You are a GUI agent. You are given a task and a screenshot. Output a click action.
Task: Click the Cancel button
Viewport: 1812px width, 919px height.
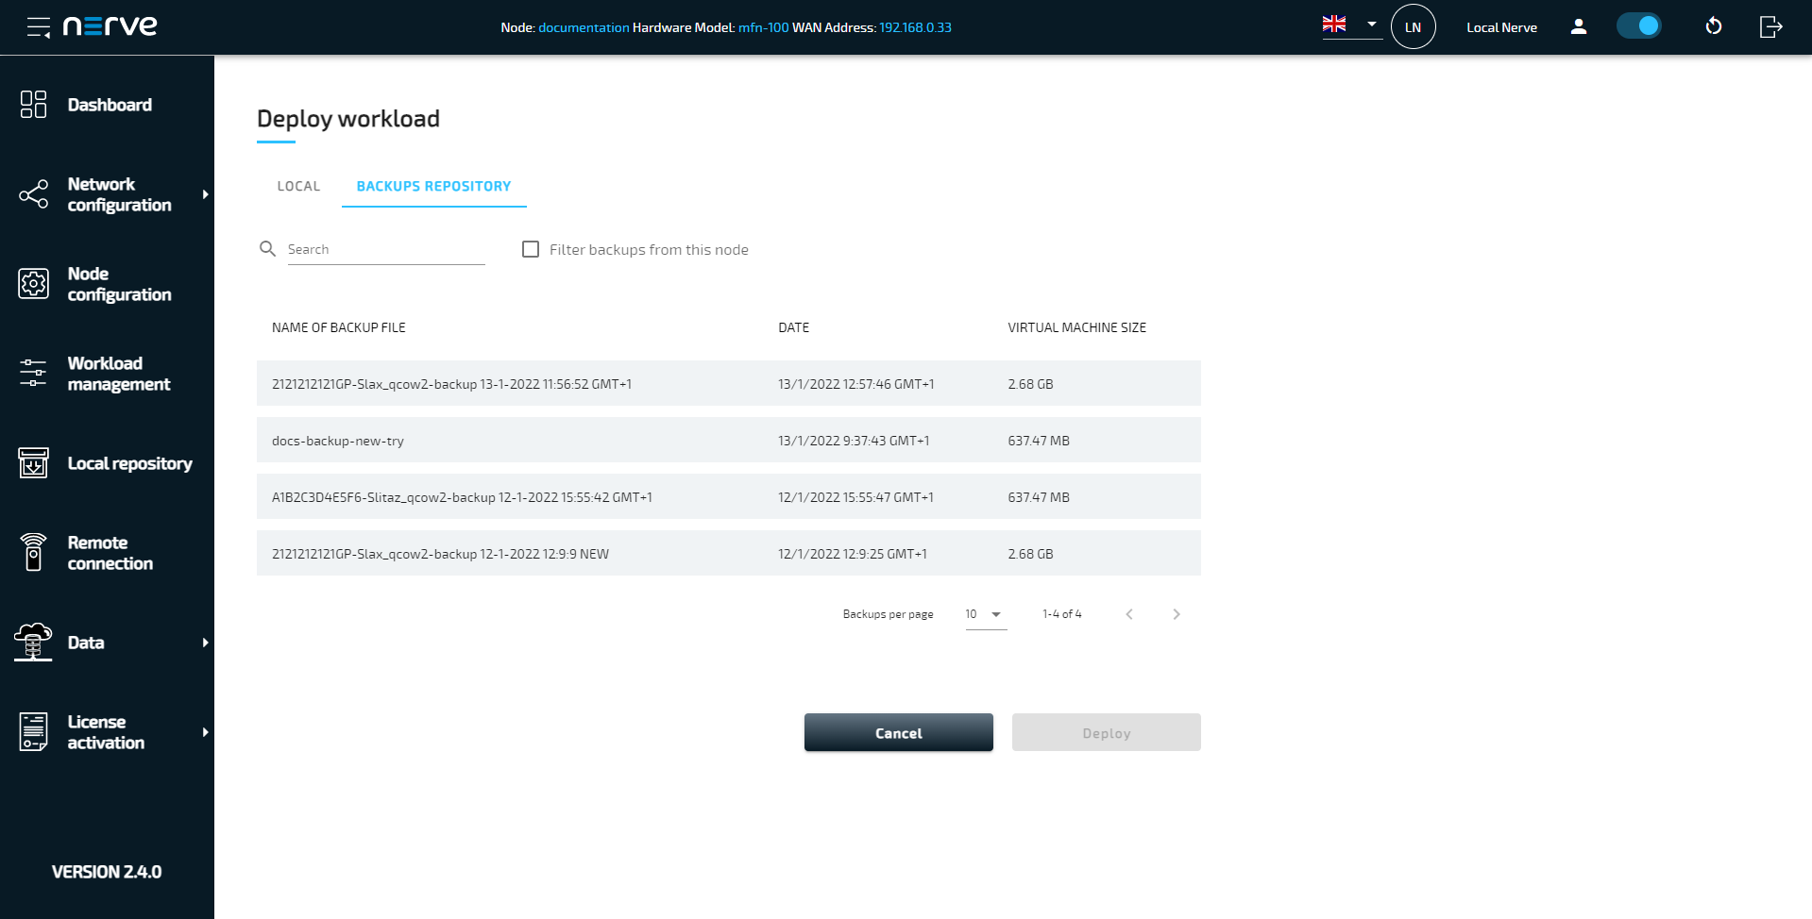[x=898, y=732]
